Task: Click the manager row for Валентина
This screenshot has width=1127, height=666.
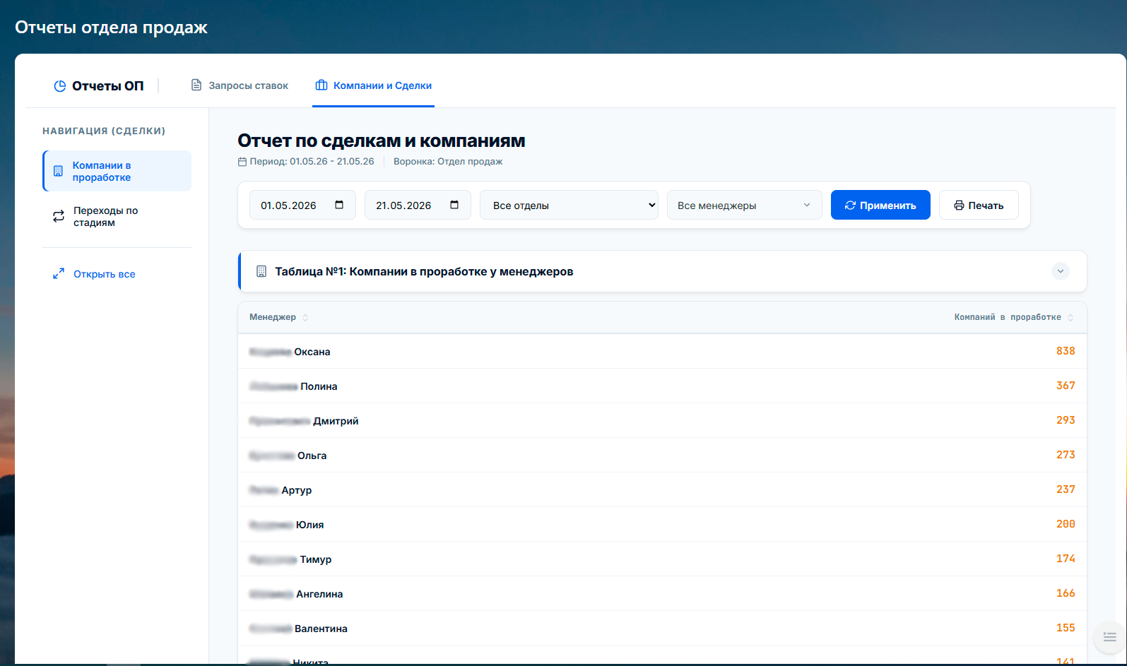Action: pyautogui.click(x=662, y=628)
